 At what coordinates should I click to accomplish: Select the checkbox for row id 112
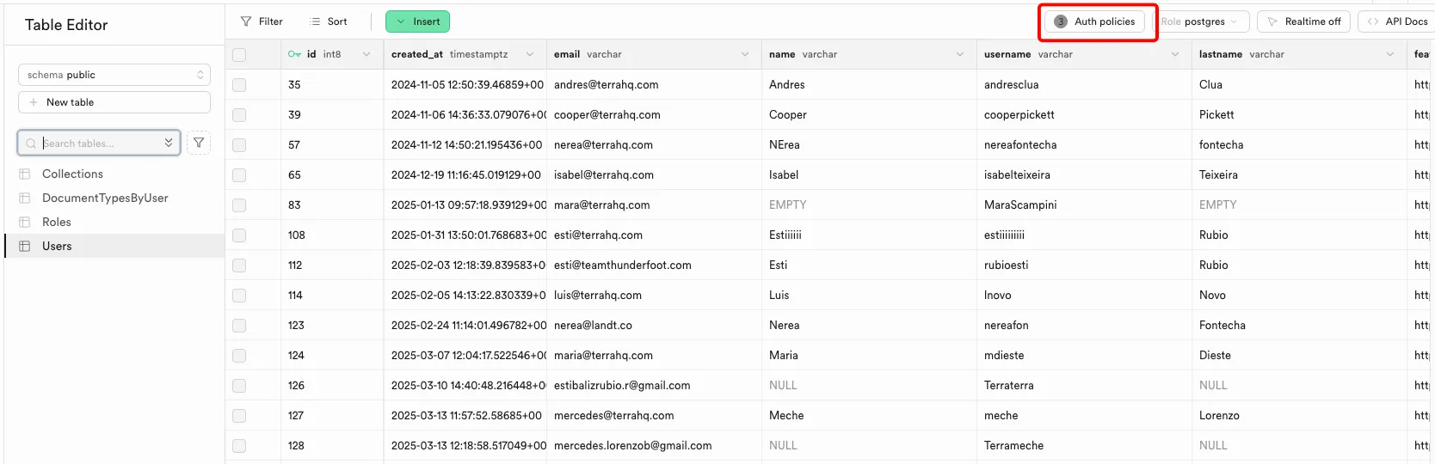tap(239, 266)
